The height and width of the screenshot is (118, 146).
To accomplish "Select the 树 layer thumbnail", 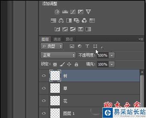I will pos(55,76).
